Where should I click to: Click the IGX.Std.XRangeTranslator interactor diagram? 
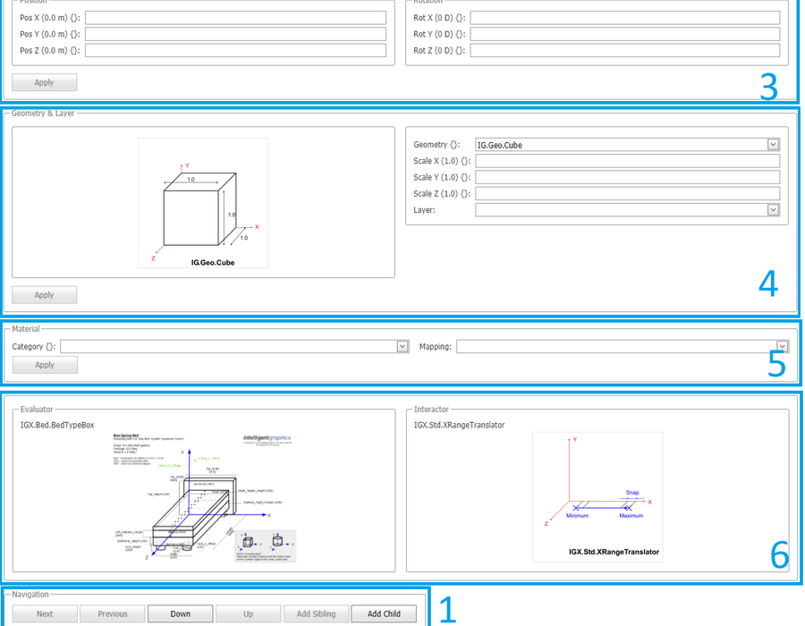(597, 497)
